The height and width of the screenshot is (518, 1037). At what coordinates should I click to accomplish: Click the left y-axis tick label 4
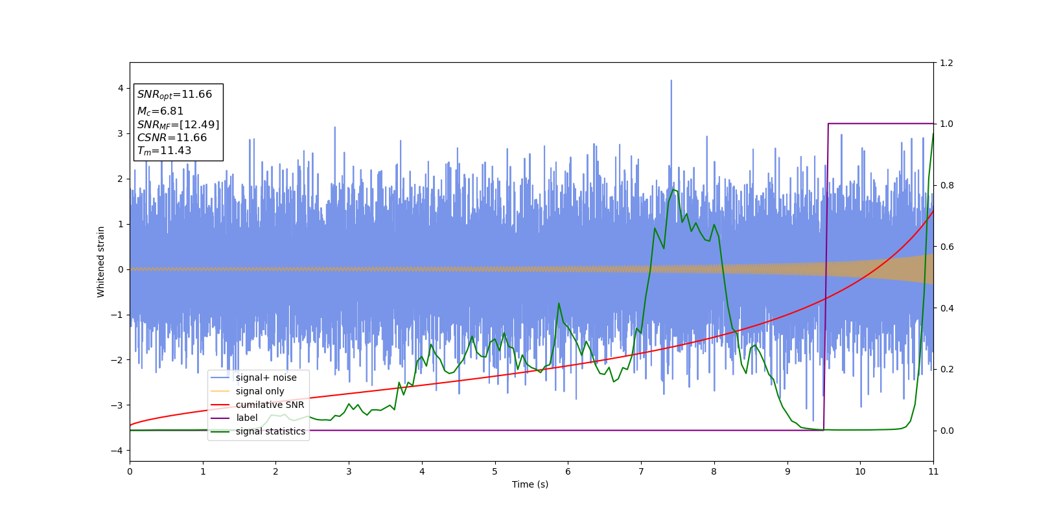click(x=121, y=88)
